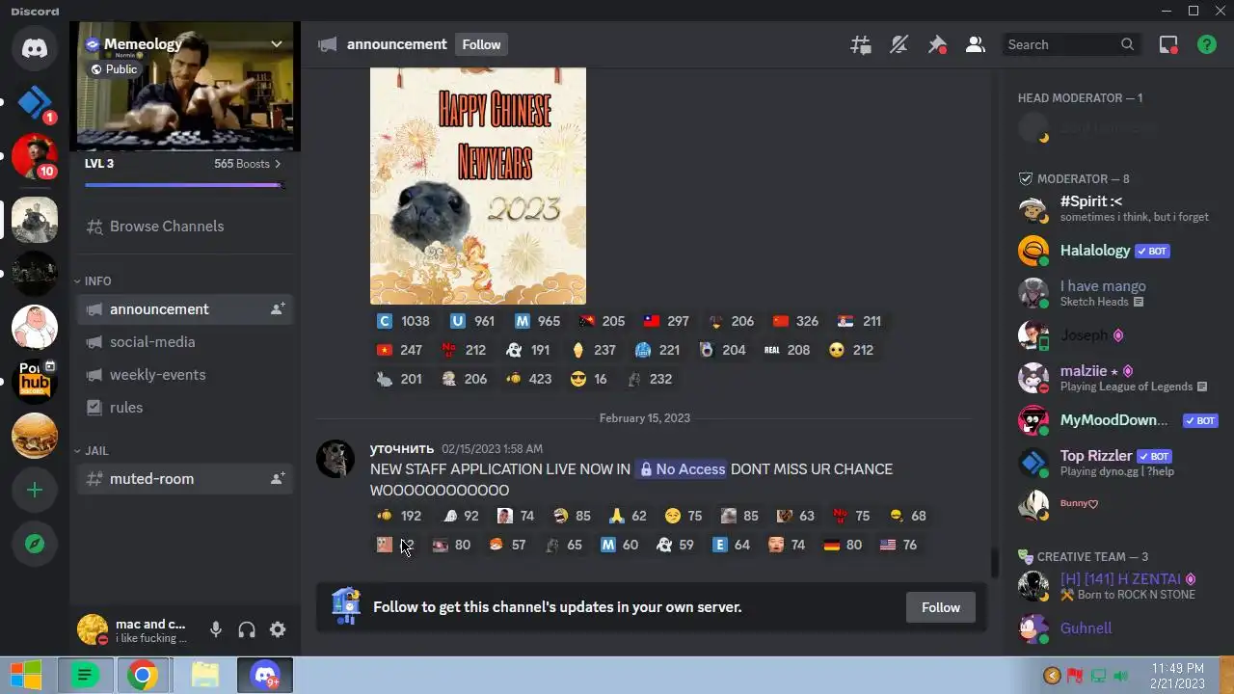Open Pinned Messages pin icon
This screenshot has height=694, width=1234.
pyautogui.click(x=937, y=44)
